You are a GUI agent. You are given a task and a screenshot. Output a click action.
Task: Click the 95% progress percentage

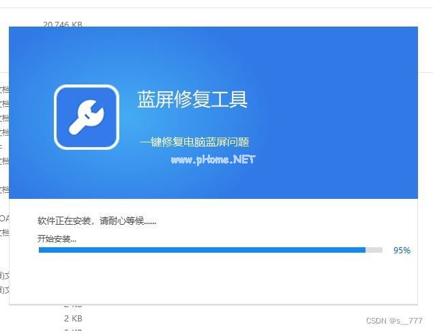[402, 251]
